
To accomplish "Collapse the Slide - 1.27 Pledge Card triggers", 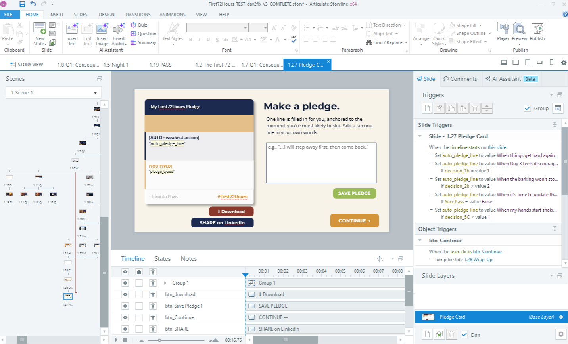I will (x=420, y=136).
